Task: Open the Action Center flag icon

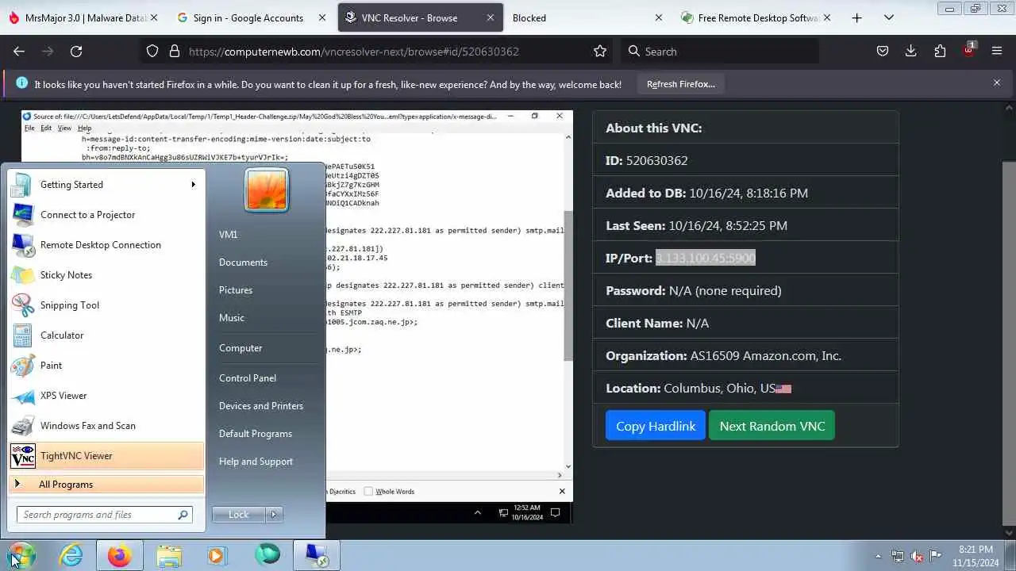Action: pos(936,555)
